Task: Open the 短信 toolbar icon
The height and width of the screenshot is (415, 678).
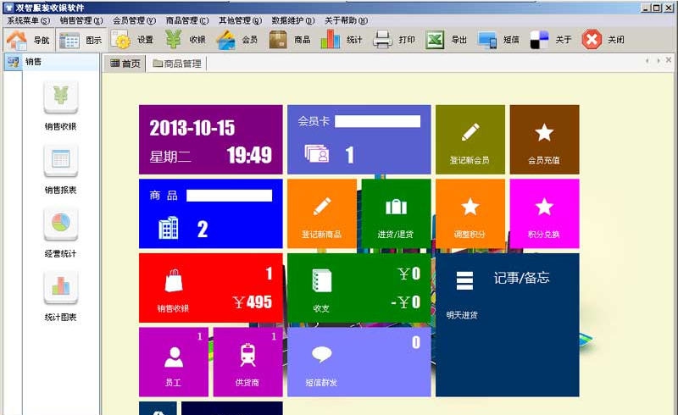Action: coord(487,40)
